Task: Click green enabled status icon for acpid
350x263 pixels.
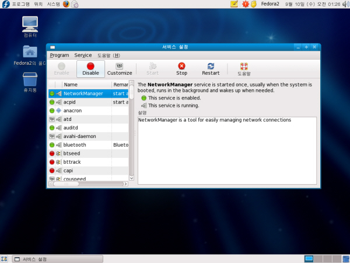Action: coord(52,102)
